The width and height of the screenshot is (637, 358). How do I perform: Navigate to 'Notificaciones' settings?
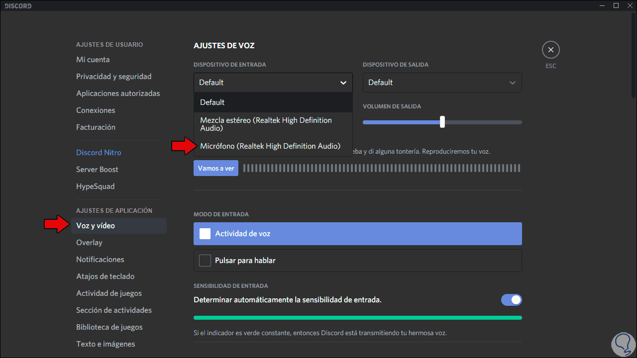[x=100, y=259]
